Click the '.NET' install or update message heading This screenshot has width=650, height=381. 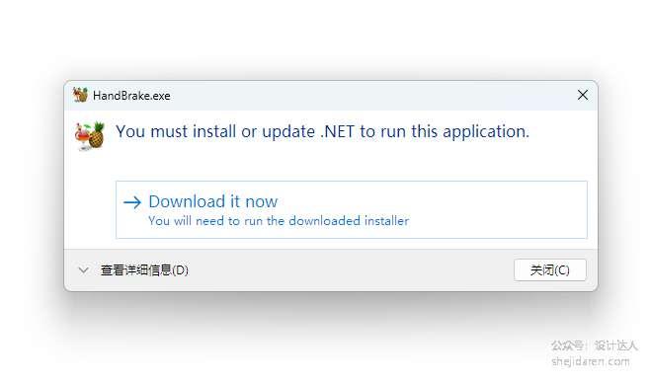[322, 131]
